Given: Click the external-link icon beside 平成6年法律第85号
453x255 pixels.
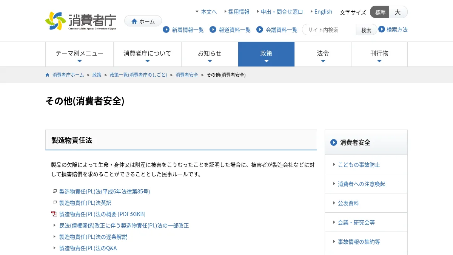Looking at the screenshot, I should 55,192.
